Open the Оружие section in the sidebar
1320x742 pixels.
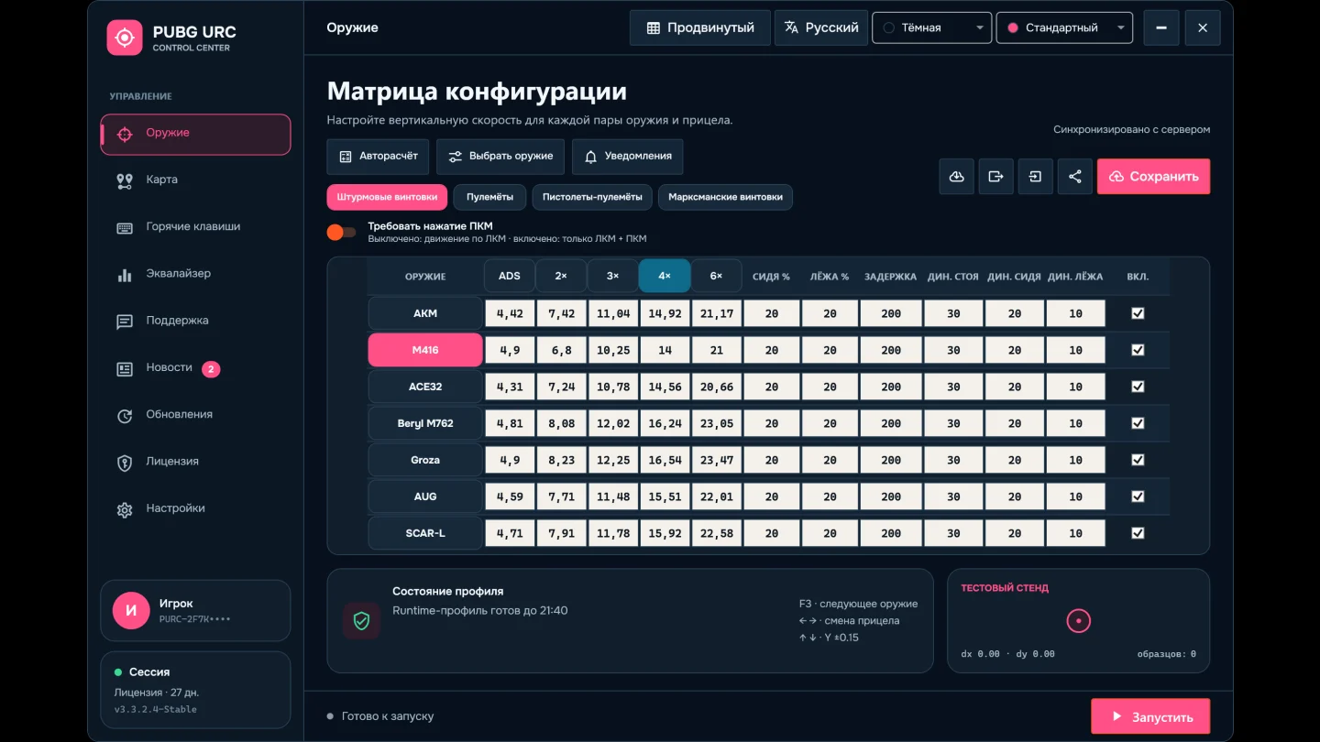195,135
